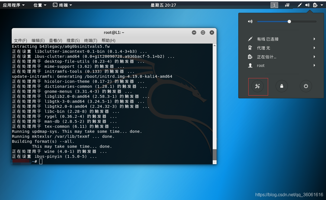Click the terminal scrollbar down arrow

[215, 162]
